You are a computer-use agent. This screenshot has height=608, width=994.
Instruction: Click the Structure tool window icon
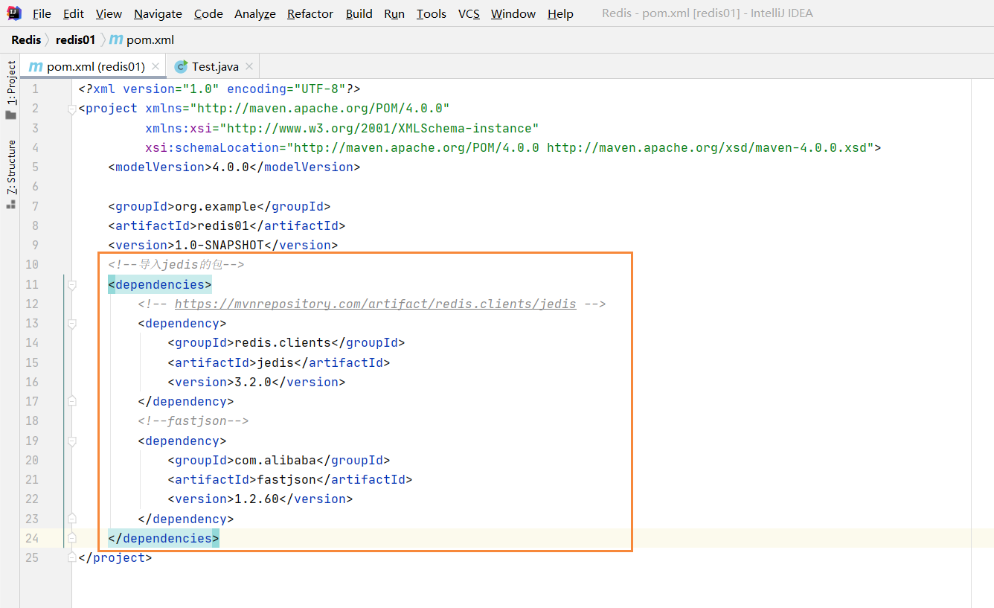(11, 204)
